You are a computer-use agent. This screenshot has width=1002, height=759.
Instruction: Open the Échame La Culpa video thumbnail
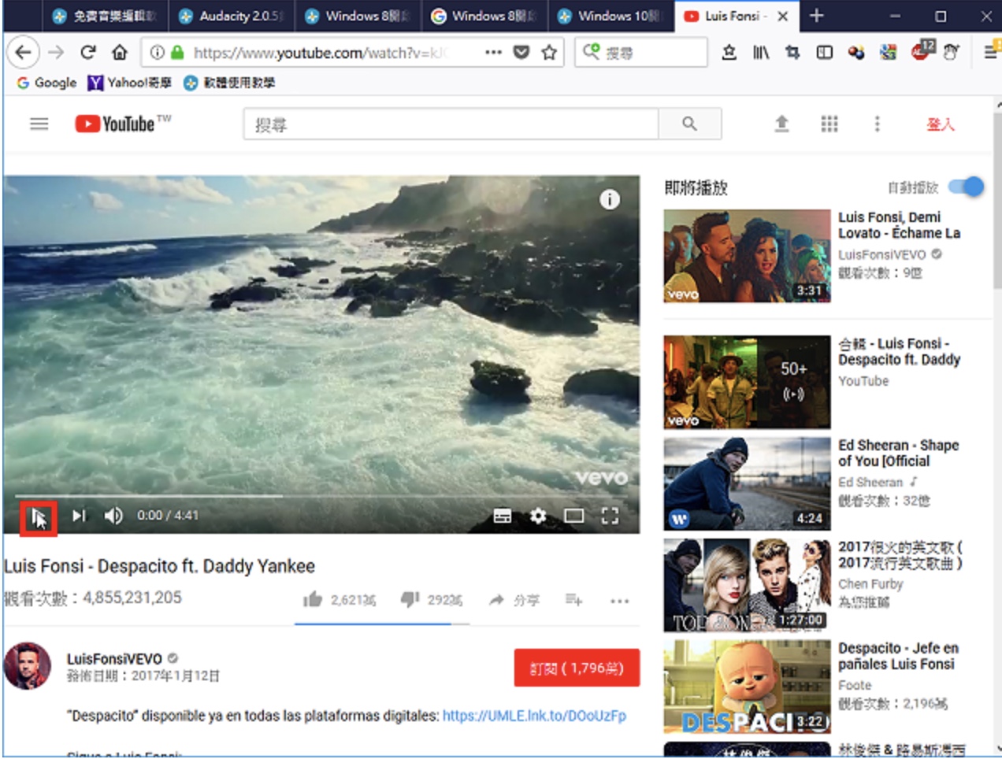(747, 256)
